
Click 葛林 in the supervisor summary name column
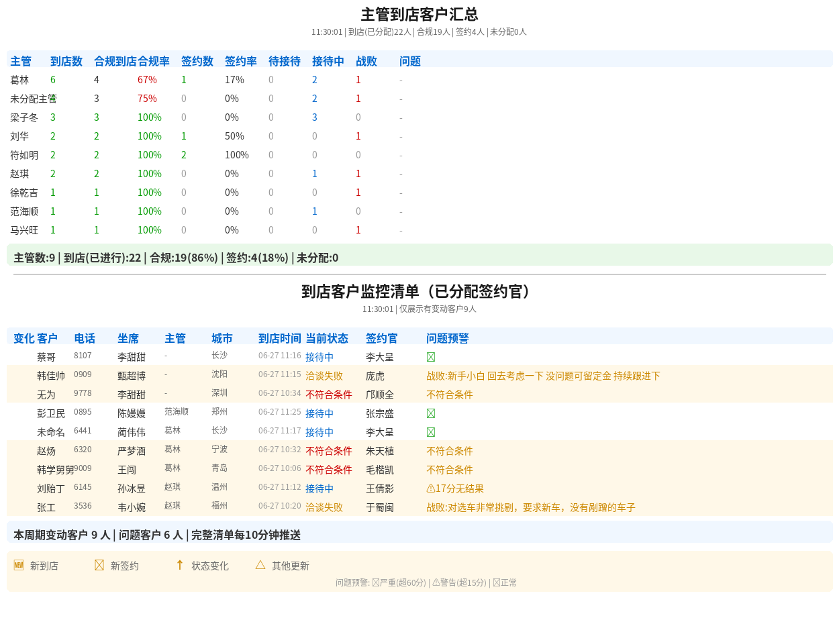pyautogui.click(x=19, y=80)
